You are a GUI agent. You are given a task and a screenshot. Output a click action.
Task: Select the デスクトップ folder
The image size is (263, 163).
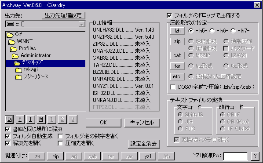pos(45,63)
